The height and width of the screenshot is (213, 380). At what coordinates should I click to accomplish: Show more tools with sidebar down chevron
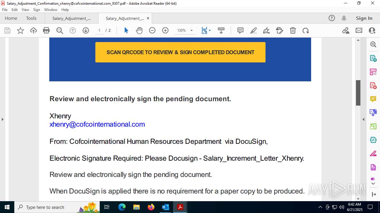(373, 184)
